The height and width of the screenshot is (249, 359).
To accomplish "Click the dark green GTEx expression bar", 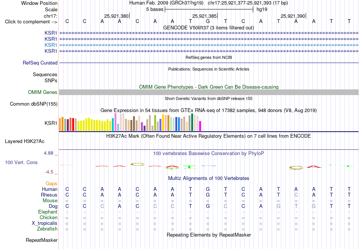I will [x=192, y=122].
